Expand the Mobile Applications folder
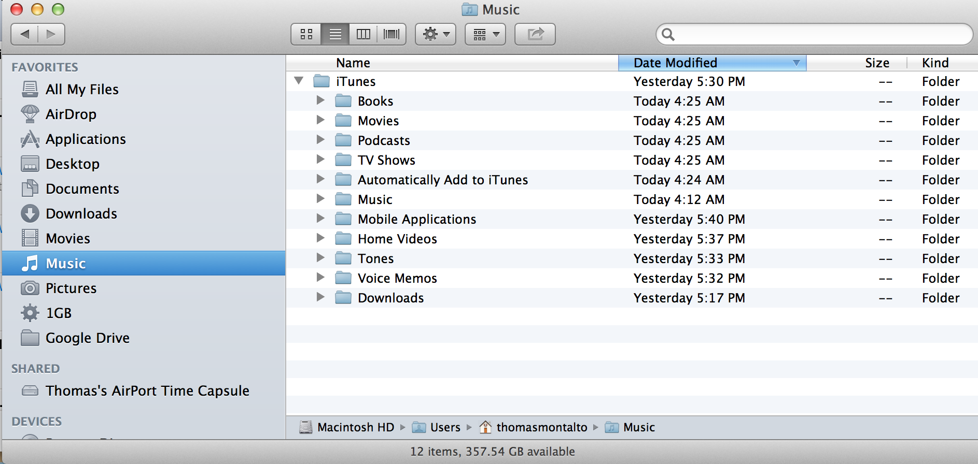 tap(320, 218)
